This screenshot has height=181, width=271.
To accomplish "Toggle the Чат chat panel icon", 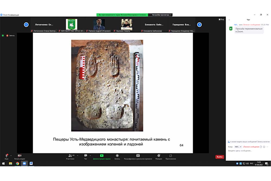I will tap(86, 156).
